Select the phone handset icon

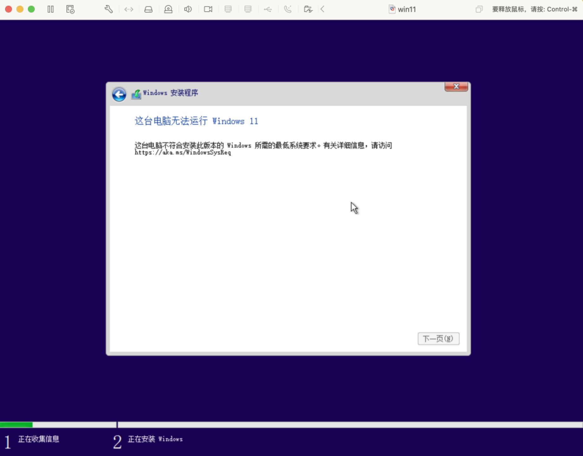[x=288, y=9]
